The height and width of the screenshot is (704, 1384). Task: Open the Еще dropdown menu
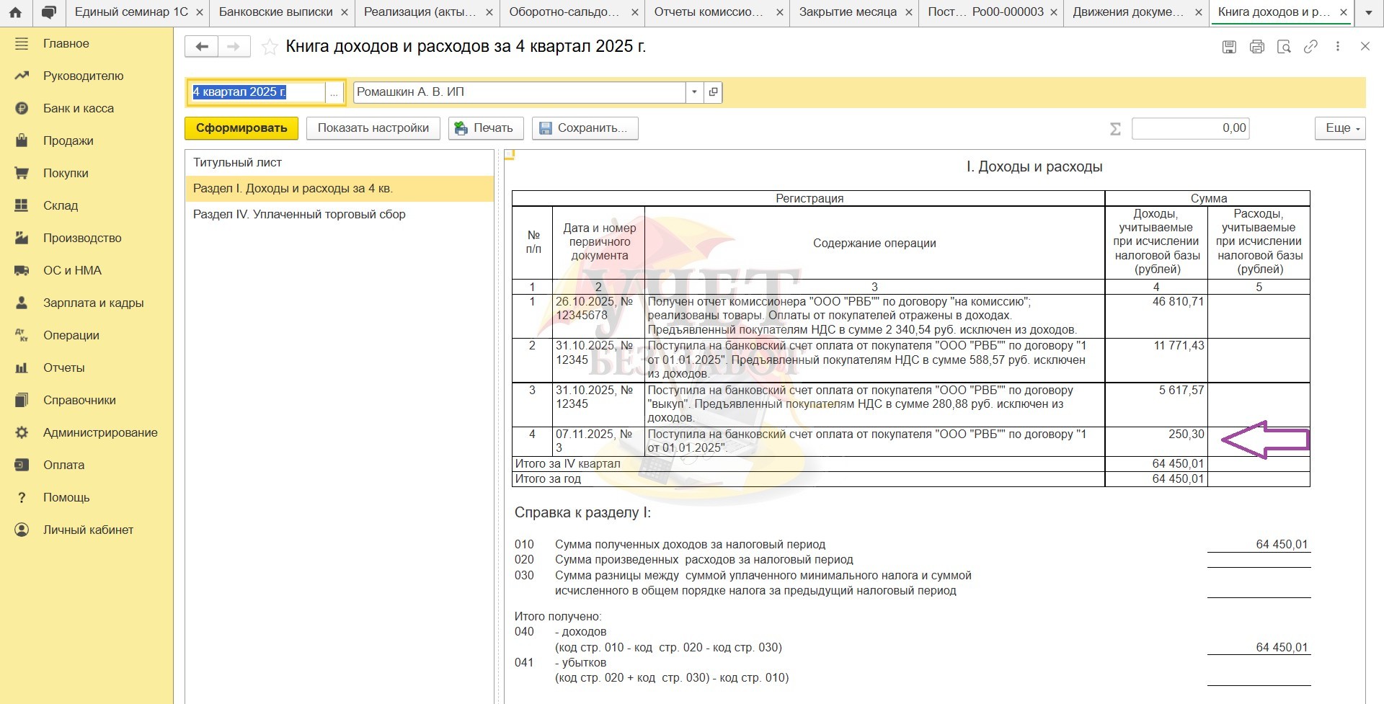point(1340,128)
